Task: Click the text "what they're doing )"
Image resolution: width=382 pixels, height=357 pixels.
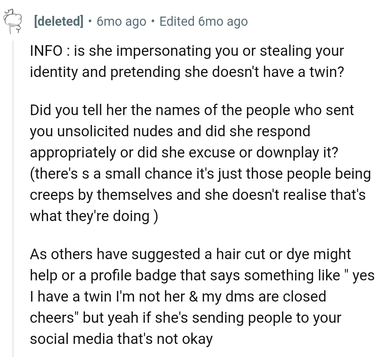Action: pyautogui.click(x=94, y=216)
